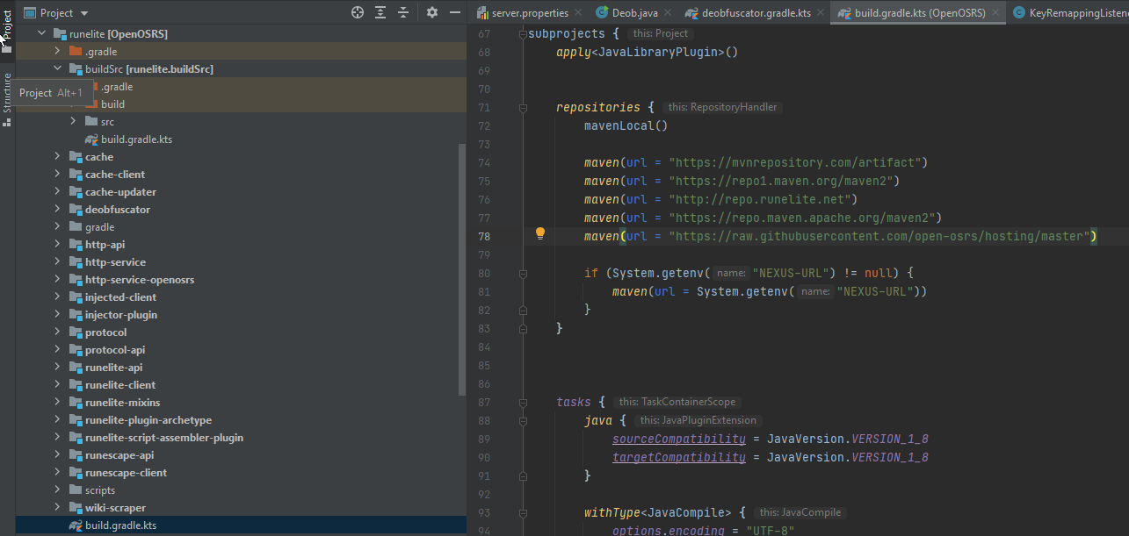The height and width of the screenshot is (536, 1129).
Task: Expand the runelite-client module in tree
Action: pos(57,385)
